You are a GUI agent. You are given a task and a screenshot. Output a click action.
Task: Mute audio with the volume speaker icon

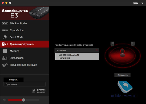pyautogui.click(x=4, y=100)
